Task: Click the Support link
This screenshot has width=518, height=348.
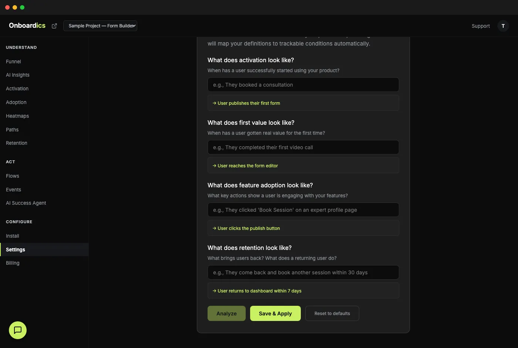Action: point(481,26)
